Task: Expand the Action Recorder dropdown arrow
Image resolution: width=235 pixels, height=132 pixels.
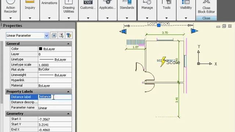Action: 11,18
